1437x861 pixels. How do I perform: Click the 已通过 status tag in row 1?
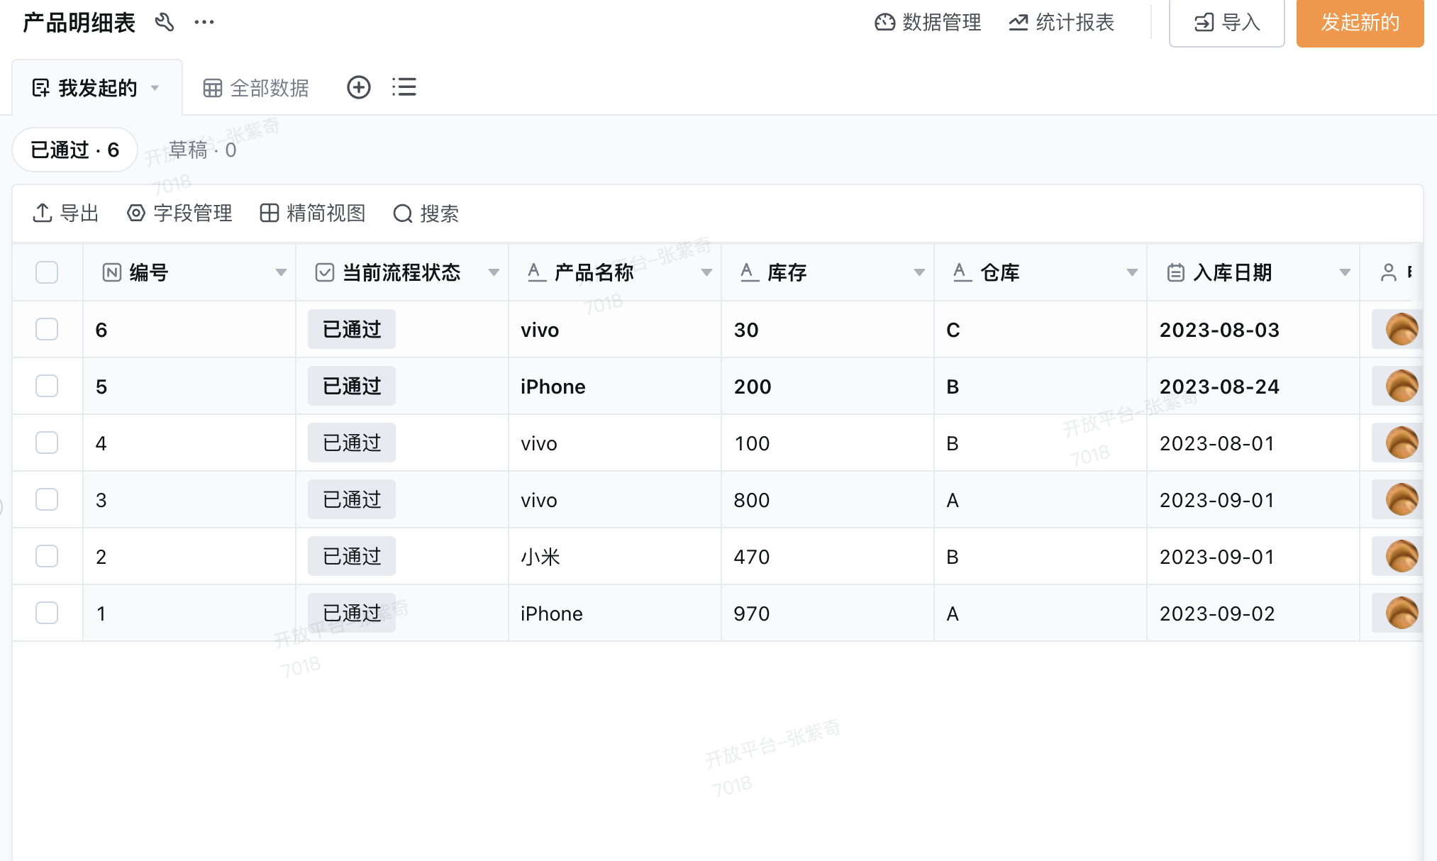[352, 613]
